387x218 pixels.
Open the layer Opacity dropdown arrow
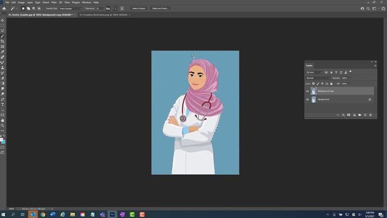coord(350,78)
